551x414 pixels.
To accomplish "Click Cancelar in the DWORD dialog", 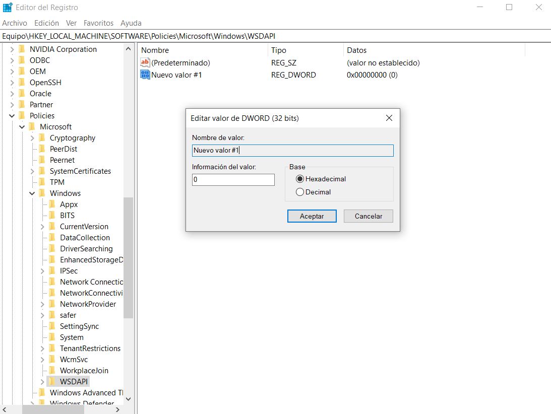I will coord(369,216).
